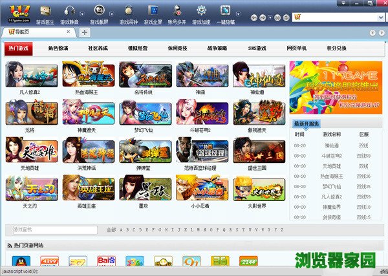Close the 导航页 tab
388x276 pixels.
coord(69,32)
